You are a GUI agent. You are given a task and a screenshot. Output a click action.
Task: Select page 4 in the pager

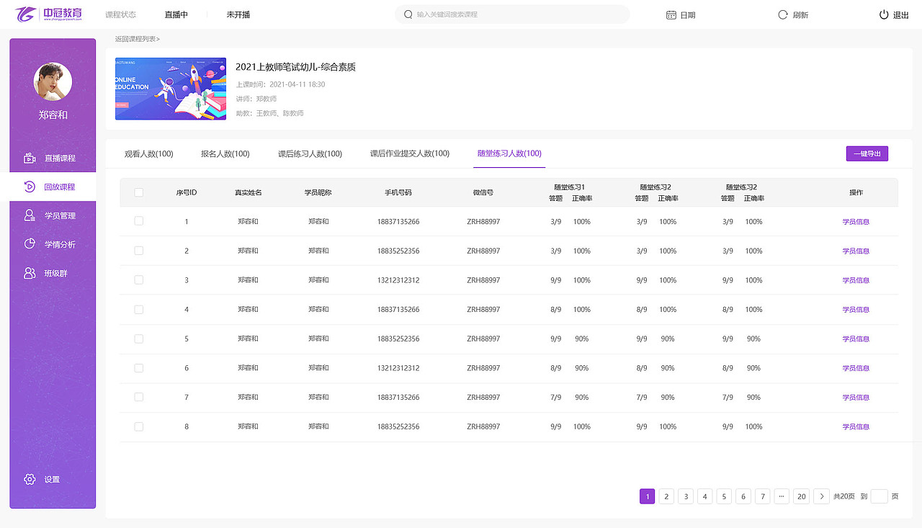pyautogui.click(x=704, y=496)
